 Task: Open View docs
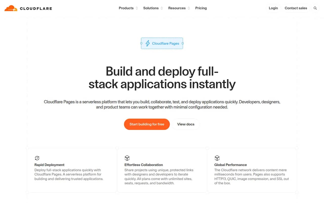[186, 124]
